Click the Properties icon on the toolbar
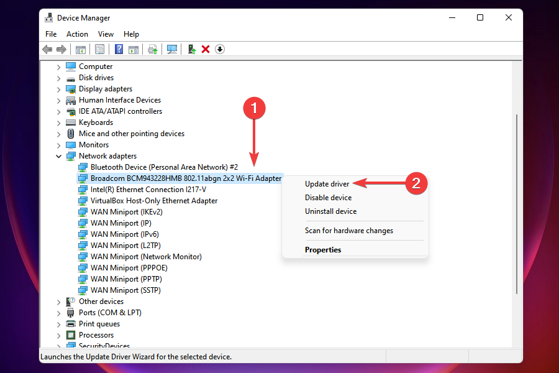Image resolution: width=559 pixels, height=373 pixels. (99, 49)
